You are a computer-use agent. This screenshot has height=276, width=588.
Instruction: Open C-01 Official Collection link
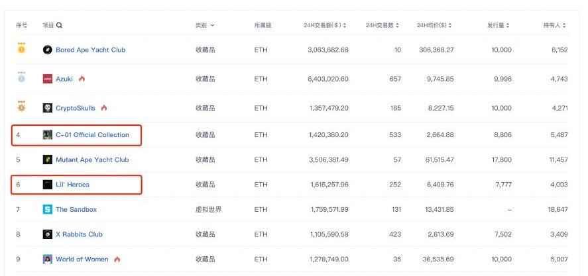92,135
